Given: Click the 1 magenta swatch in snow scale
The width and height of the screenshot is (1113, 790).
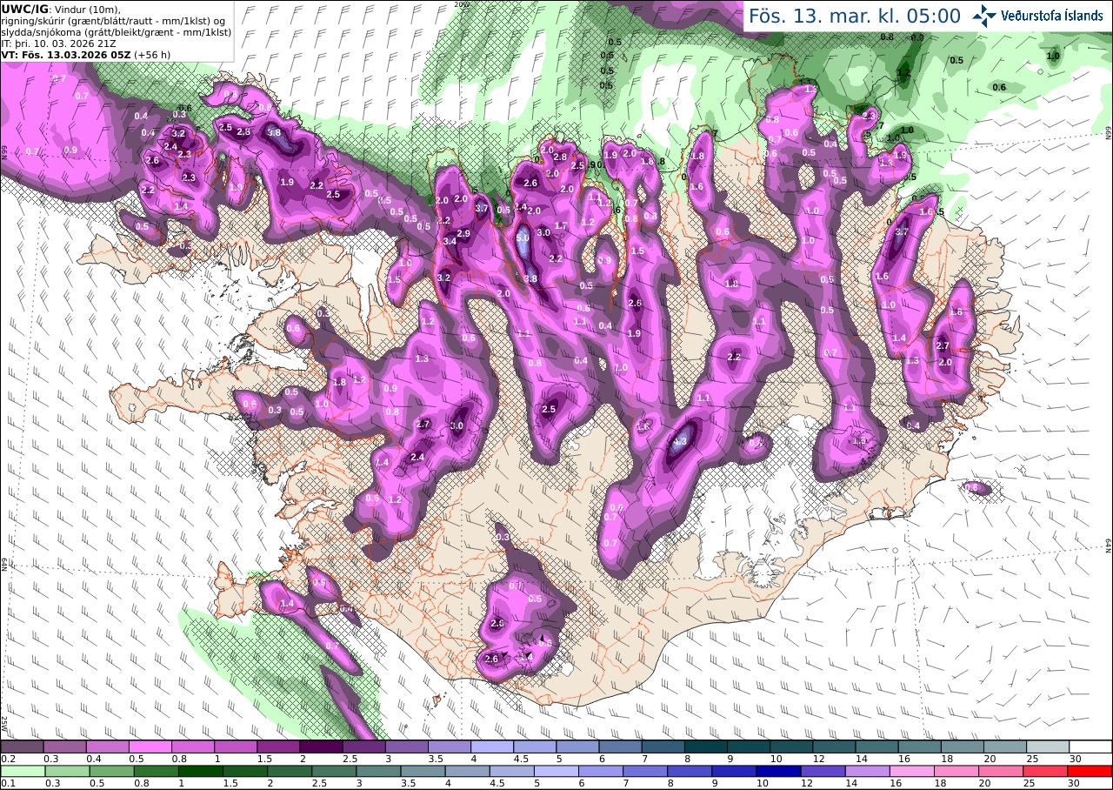Looking at the screenshot, I should click(236, 746).
